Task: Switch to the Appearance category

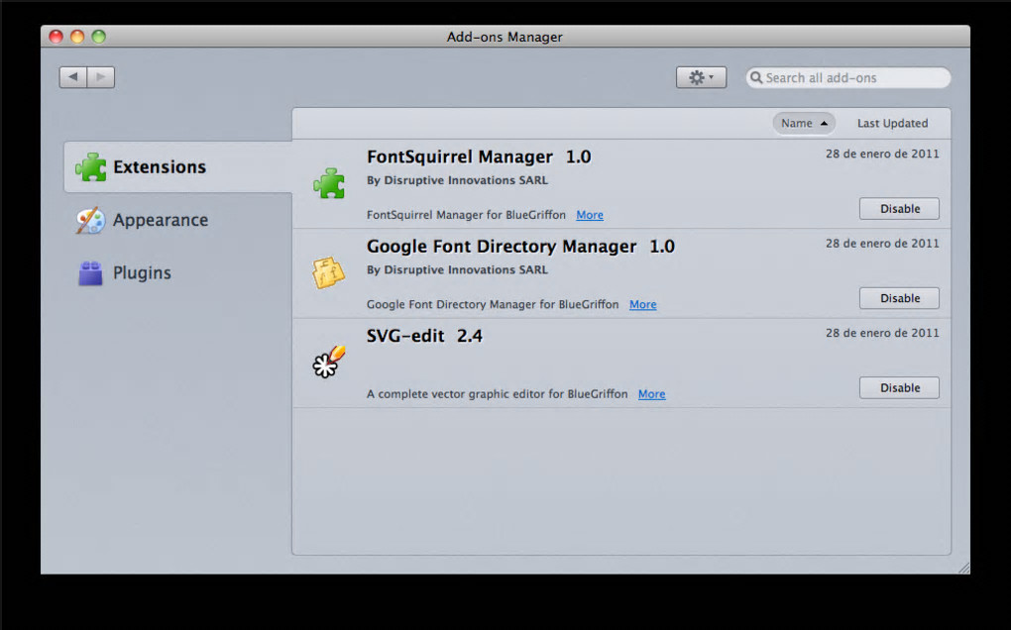Action: [160, 220]
